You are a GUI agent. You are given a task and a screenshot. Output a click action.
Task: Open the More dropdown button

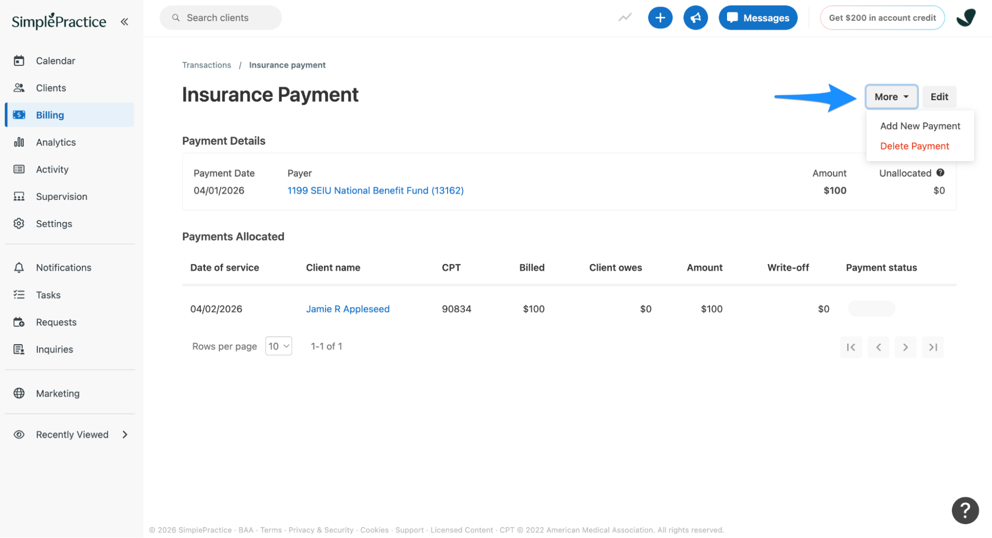[891, 97]
